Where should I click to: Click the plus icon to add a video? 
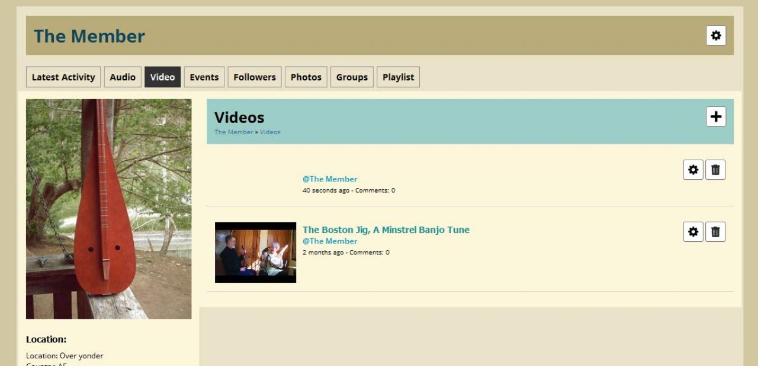(716, 116)
